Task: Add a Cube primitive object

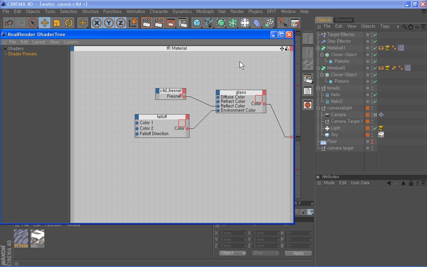Action: [197, 23]
